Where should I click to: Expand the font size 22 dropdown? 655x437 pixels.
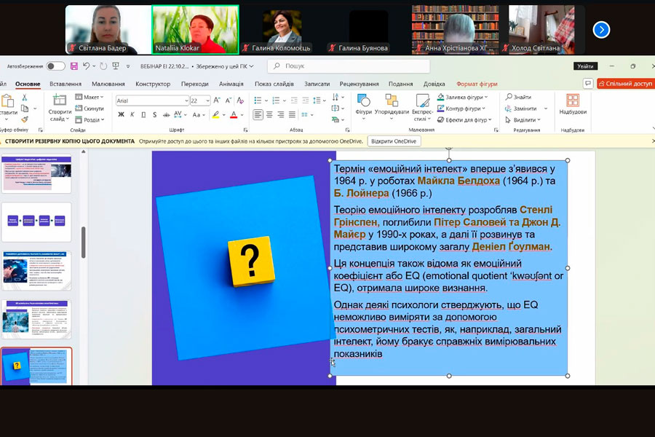click(x=207, y=101)
